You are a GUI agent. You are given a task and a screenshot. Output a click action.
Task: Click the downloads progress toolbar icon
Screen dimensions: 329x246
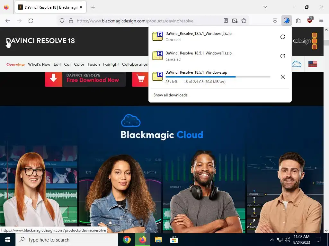click(x=286, y=21)
